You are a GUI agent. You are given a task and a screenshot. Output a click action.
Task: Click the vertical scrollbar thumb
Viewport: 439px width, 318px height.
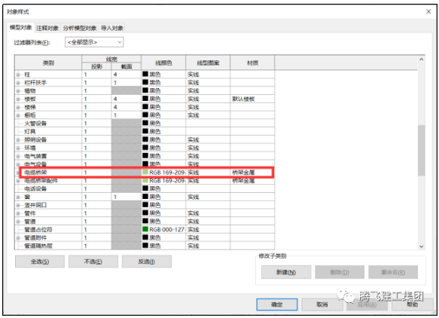[x=421, y=150]
